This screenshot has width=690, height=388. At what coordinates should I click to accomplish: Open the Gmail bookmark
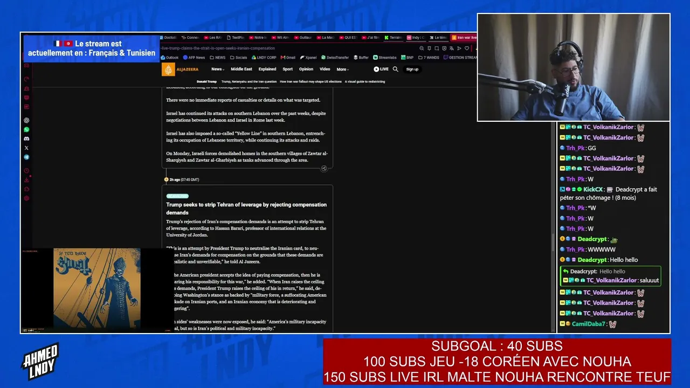[x=288, y=57]
